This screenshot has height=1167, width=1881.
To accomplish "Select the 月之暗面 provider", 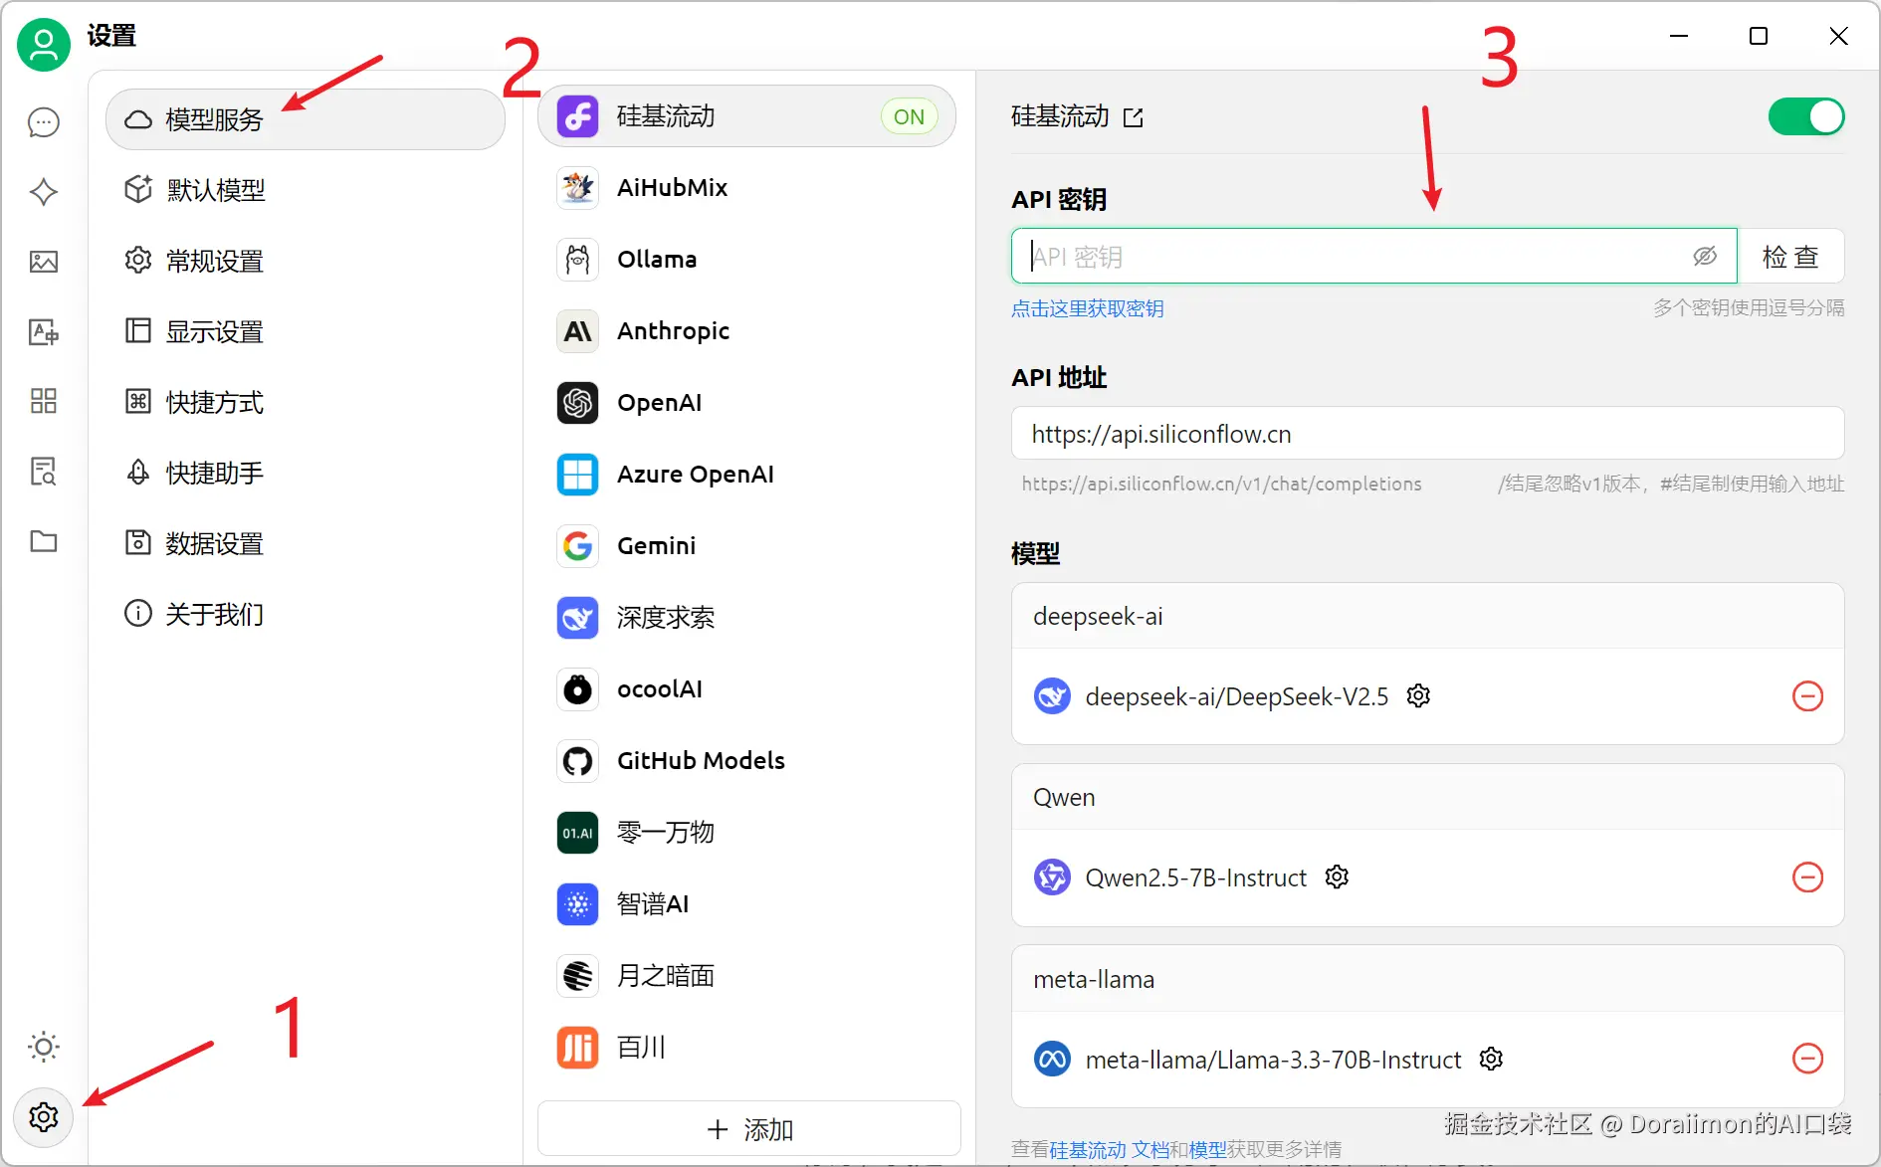I will (746, 976).
